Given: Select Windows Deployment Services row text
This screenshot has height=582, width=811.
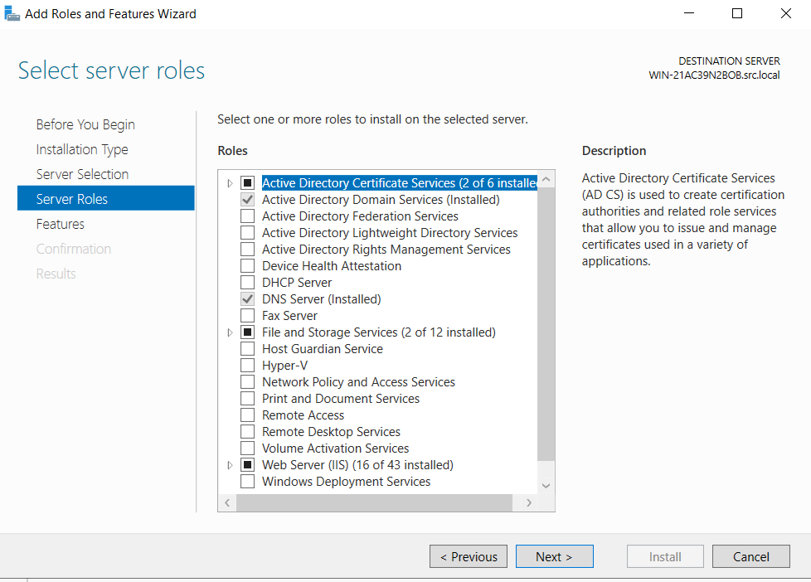Looking at the screenshot, I should (346, 482).
